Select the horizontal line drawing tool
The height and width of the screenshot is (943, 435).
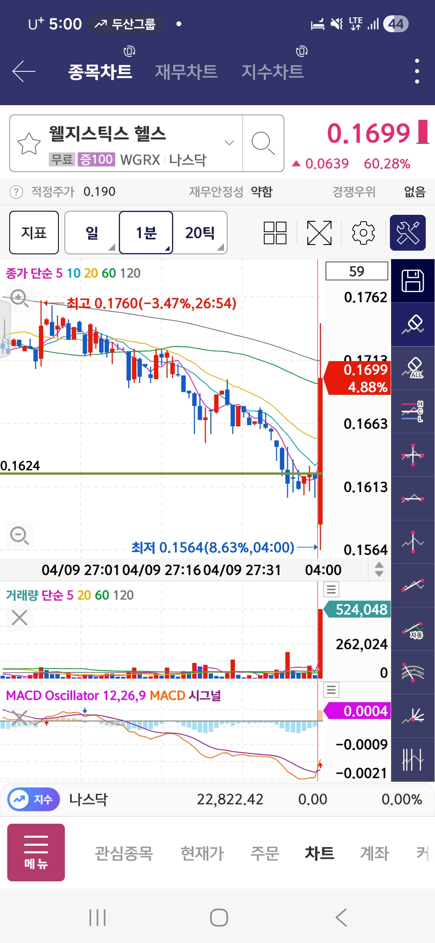tap(413, 499)
